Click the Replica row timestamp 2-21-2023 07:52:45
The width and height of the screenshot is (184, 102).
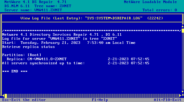coord(129,59)
